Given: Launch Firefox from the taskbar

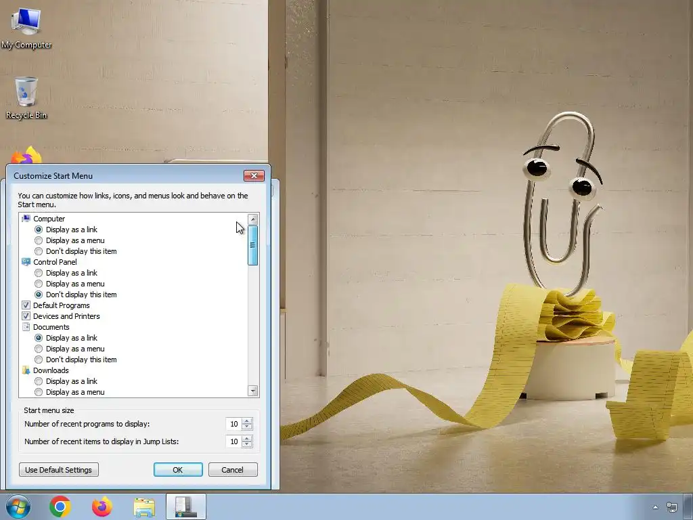Looking at the screenshot, I should (x=102, y=506).
